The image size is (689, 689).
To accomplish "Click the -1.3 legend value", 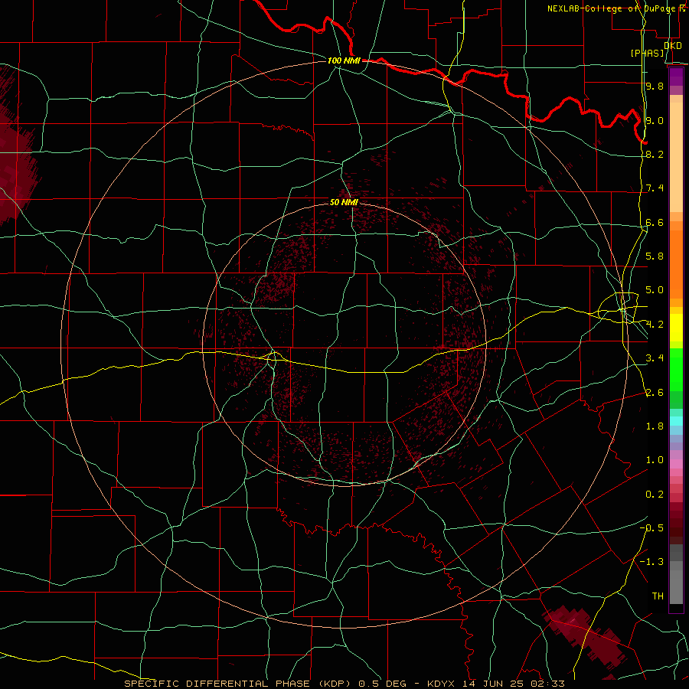I will point(651,562).
